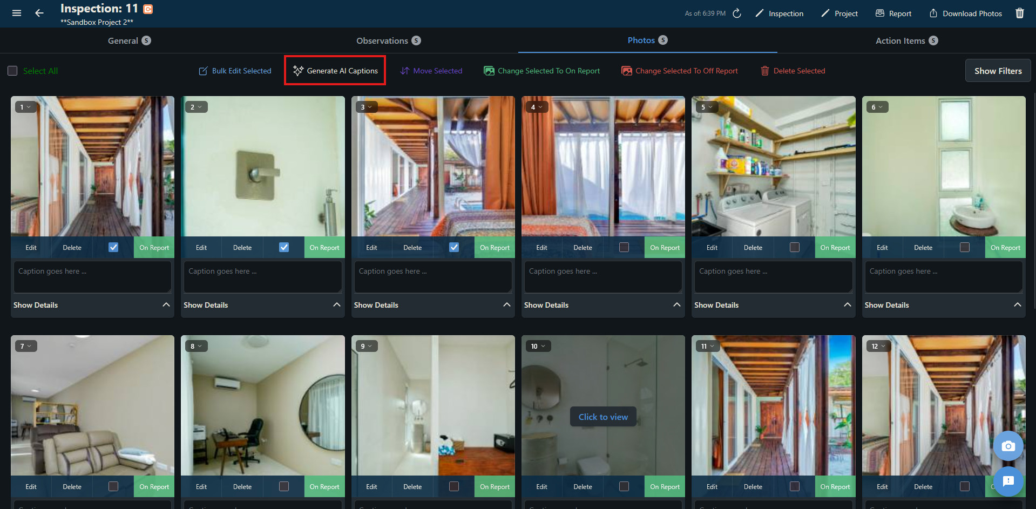Click Show Filters button
Viewport: 1036px width, 509px height.
[998, 71]
